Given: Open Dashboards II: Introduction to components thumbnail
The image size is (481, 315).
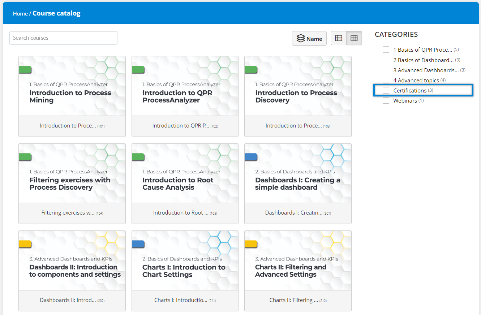Looking at the screenshot, I should point(72,260).
